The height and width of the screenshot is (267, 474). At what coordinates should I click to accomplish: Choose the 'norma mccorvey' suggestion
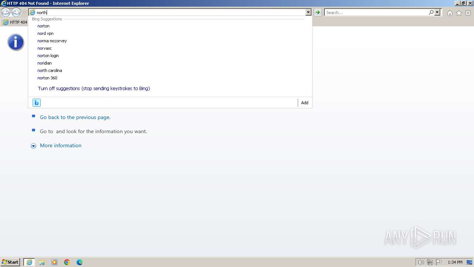coord(170,41)
